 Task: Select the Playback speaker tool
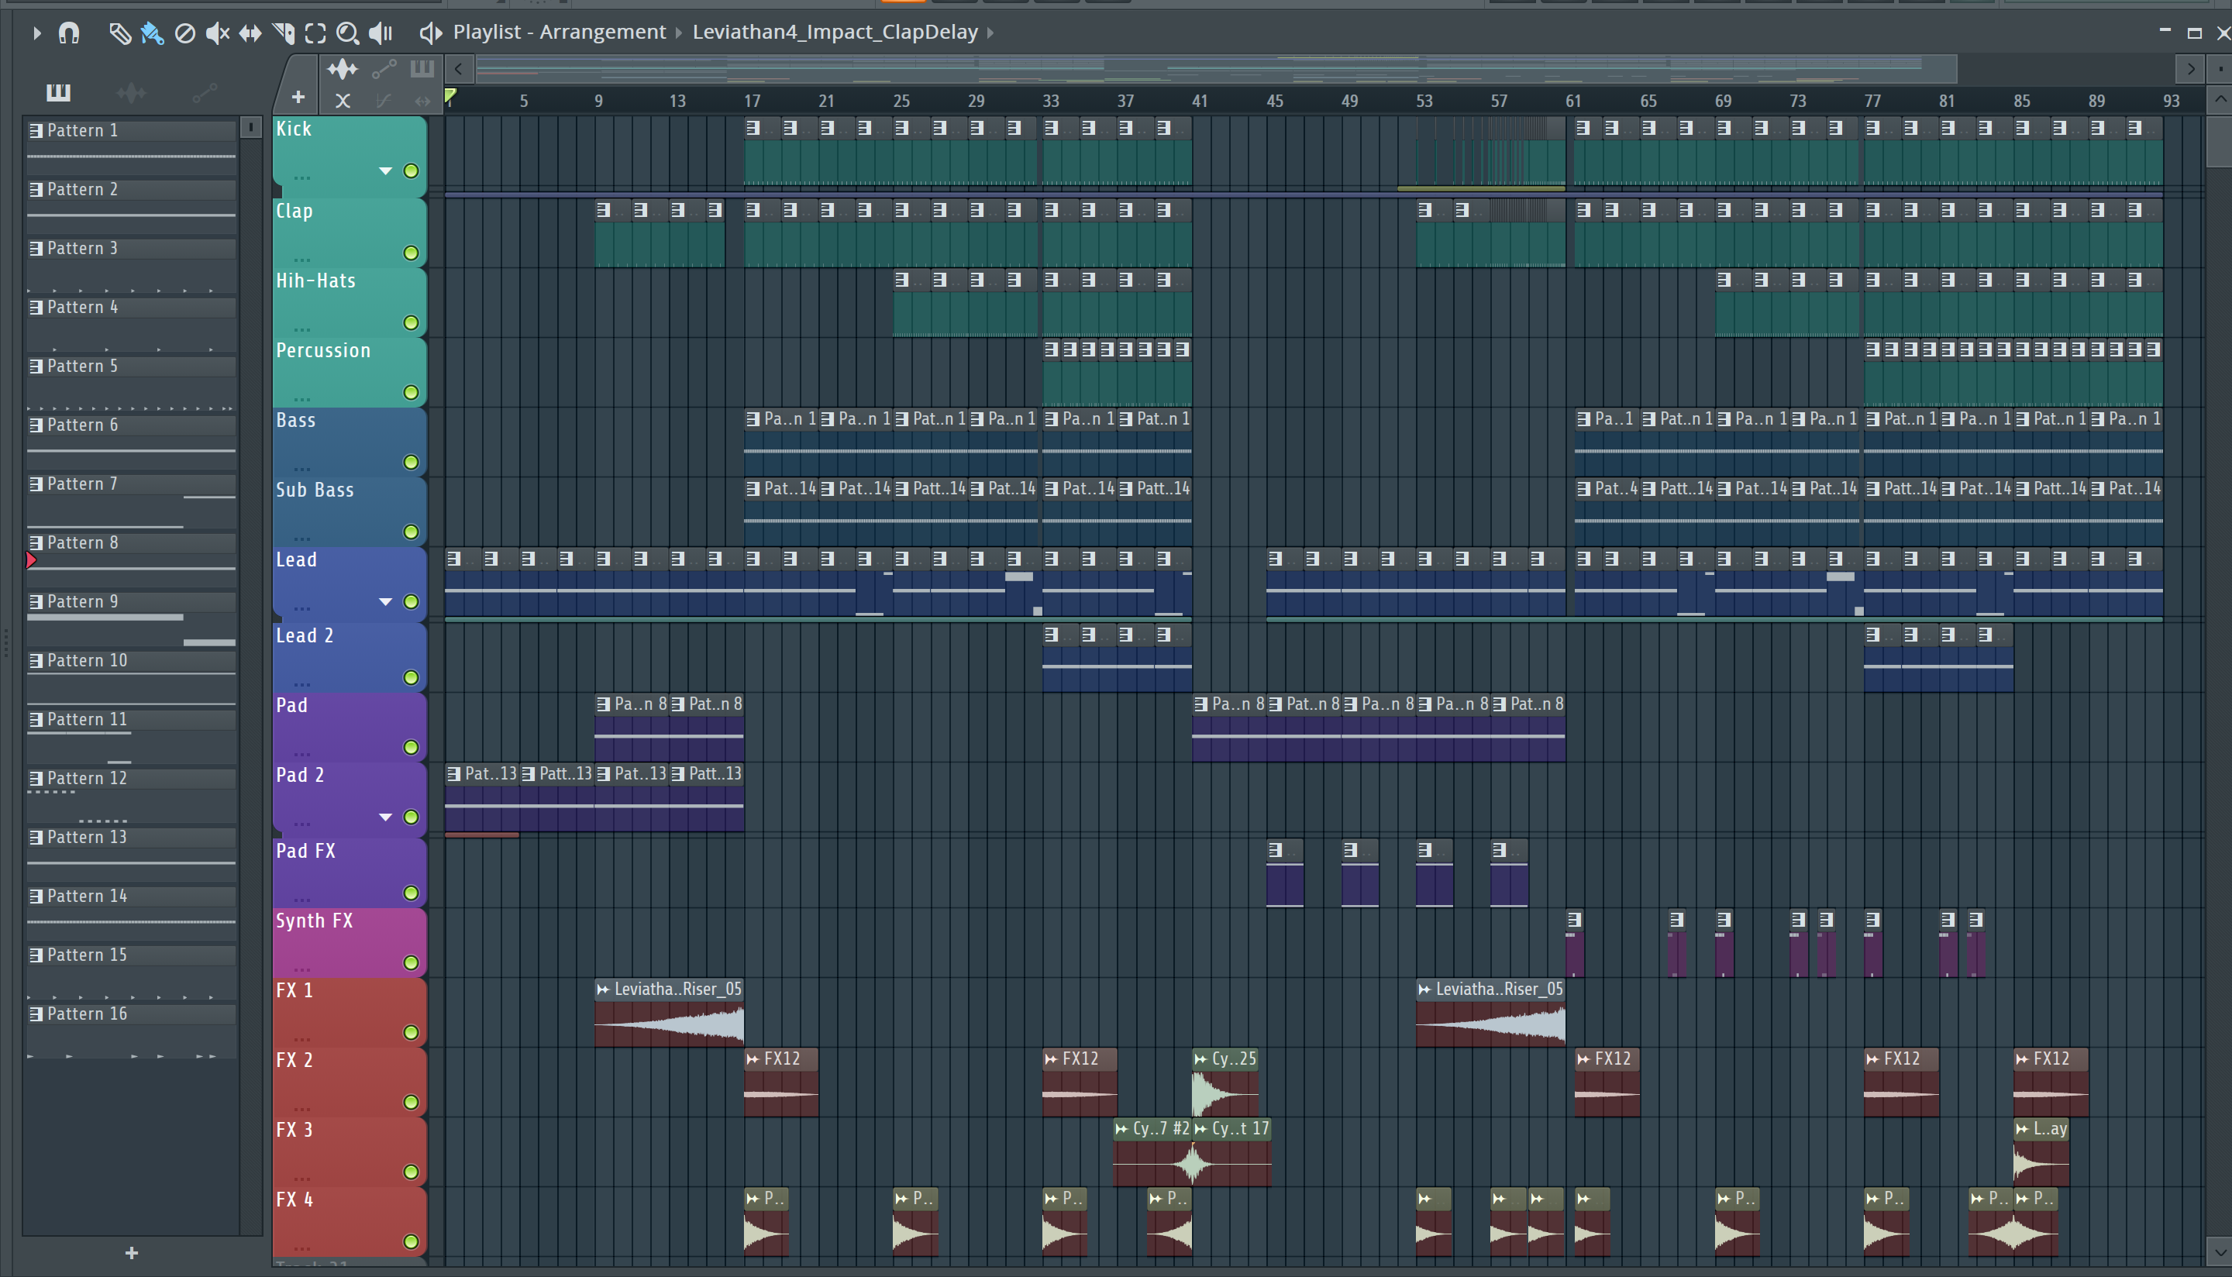tap(381, 33)
